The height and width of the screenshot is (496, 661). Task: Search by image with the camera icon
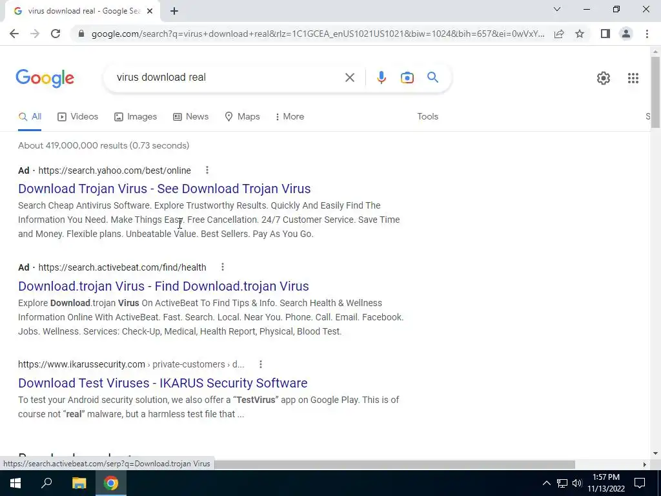[x=407, y=77]
